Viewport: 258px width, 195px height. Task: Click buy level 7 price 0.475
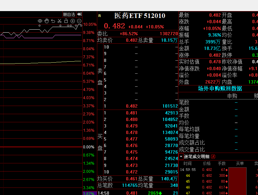tap(132, 152)
